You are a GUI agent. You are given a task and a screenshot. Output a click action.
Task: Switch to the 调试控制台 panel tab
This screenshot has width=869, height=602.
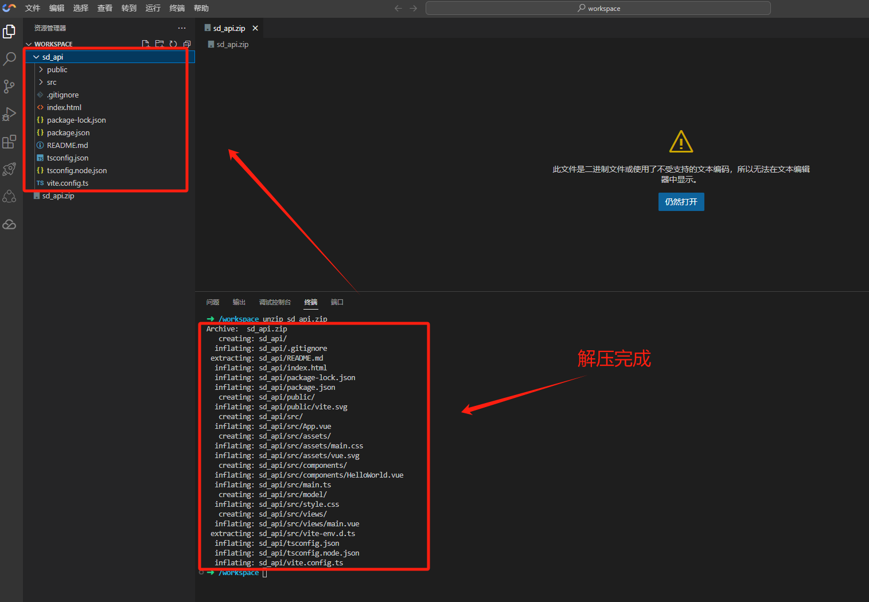(x=275, y=302)
